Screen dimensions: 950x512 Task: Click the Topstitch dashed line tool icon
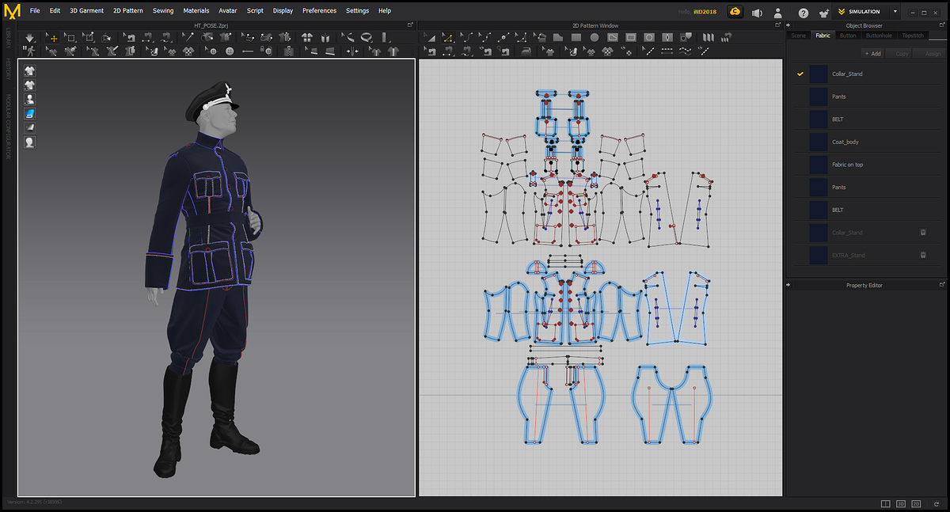point(667,51)
